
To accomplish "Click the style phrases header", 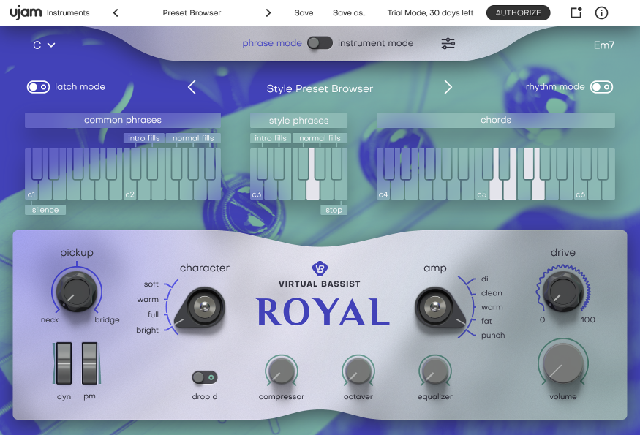I will pos(298,121).
